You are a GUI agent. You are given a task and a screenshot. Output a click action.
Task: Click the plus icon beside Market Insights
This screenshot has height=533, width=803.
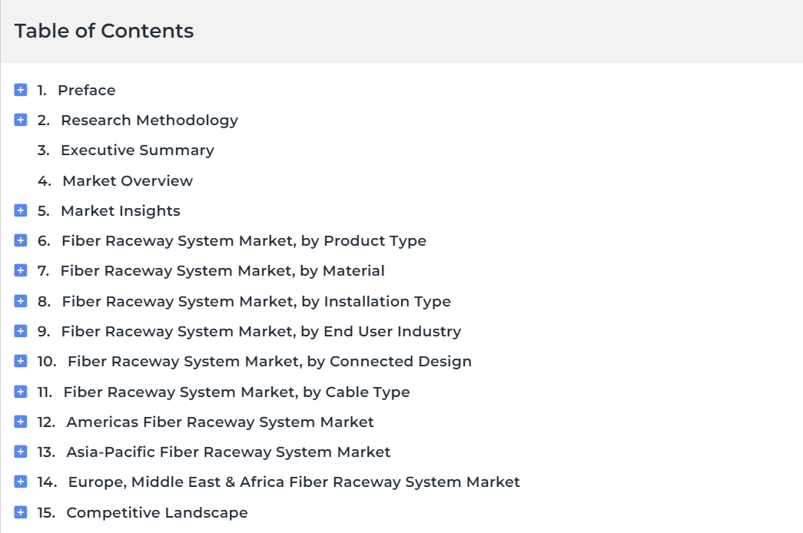tap(21, 210)
